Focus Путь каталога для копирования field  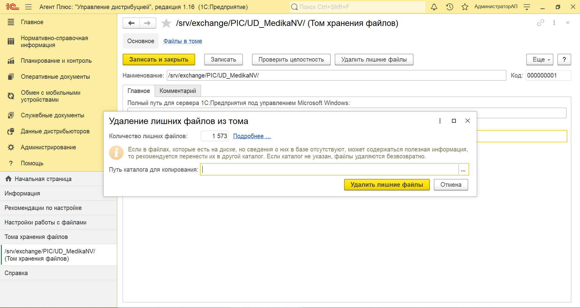329,170
